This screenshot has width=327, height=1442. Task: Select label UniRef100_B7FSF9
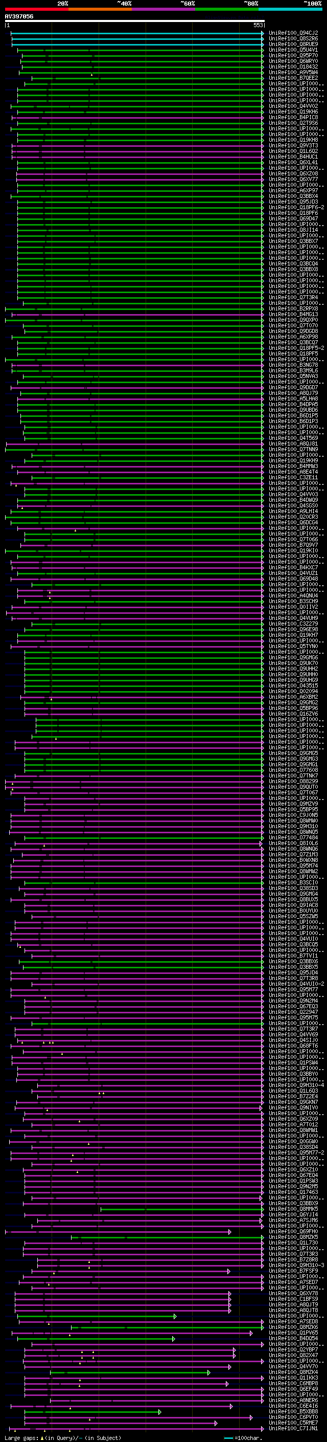coord(293,1271)
